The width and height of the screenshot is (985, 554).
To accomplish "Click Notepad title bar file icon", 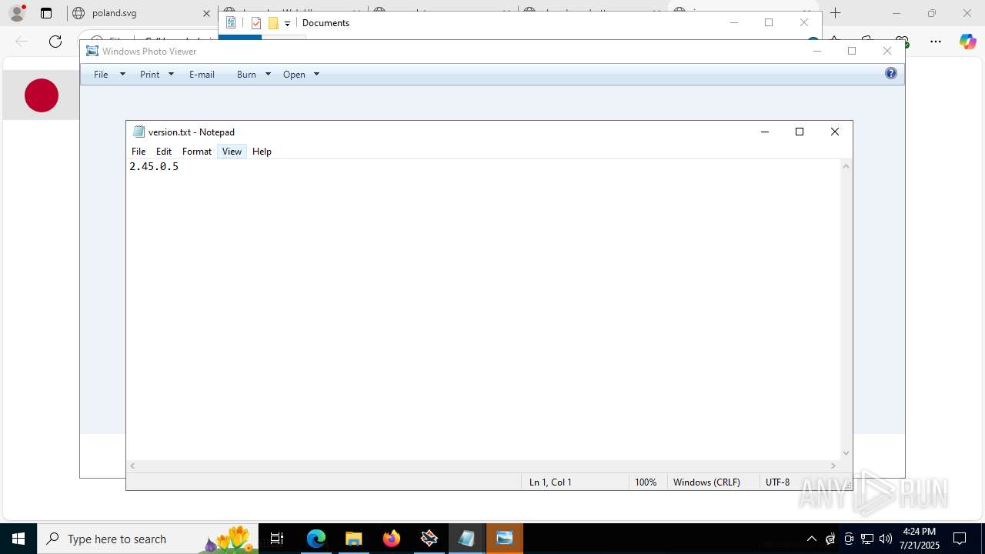I will 139,132.
